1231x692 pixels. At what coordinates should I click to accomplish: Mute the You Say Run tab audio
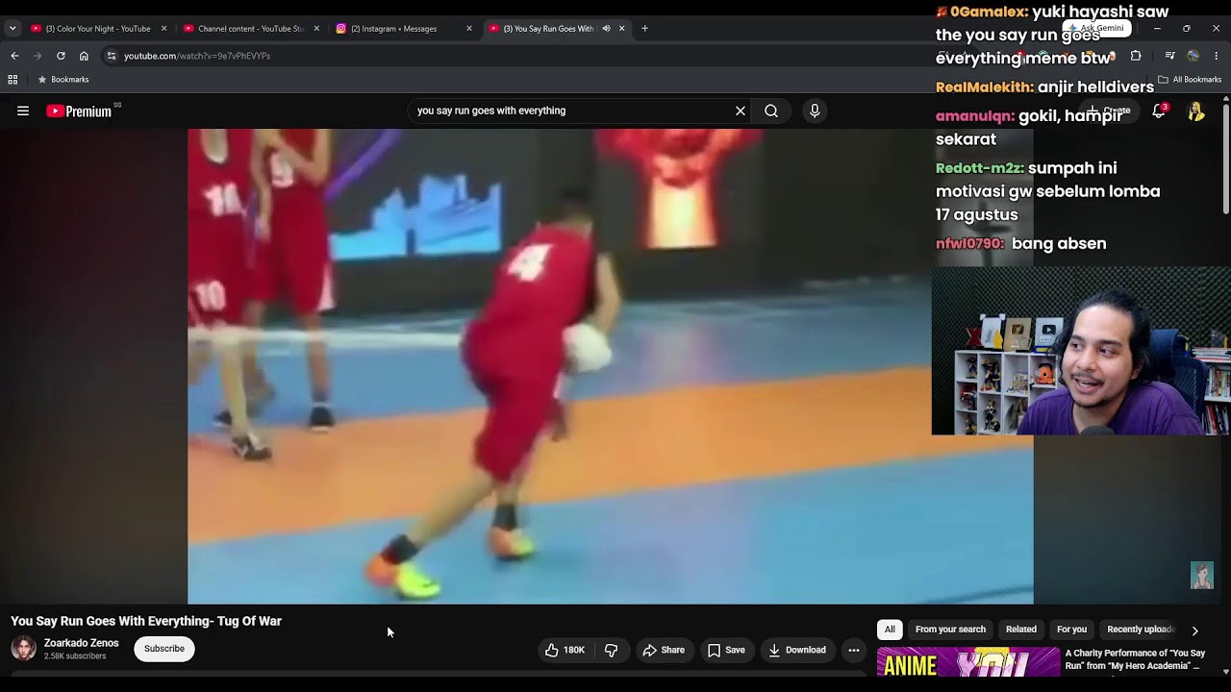click(606, 29)
